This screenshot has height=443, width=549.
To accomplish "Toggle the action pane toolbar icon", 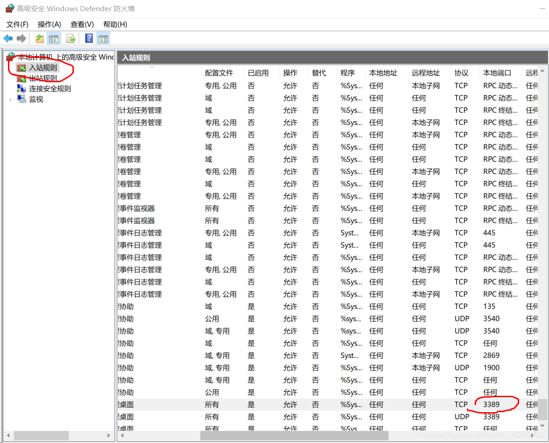I will [103, 38].
